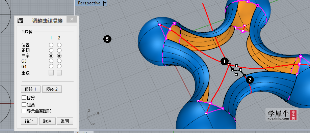
Task: Select 正切 continuity for end 2
Action: (59, 50)
